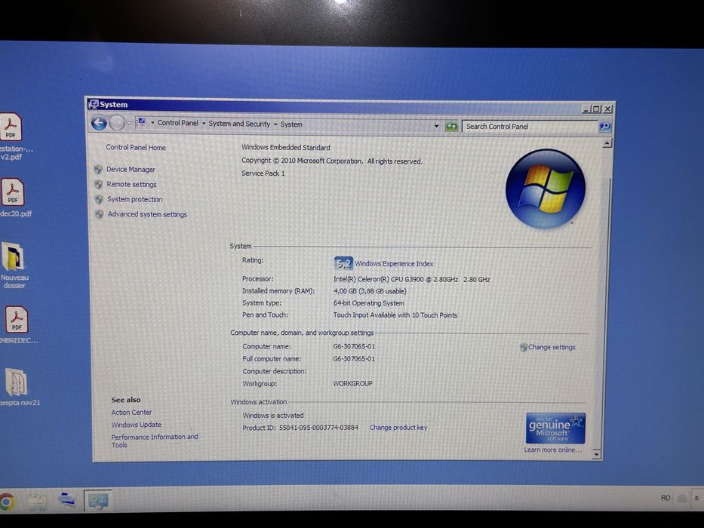Screen dimensions: 704x528
Task: Click Change product key
Action: coord(398,428)
